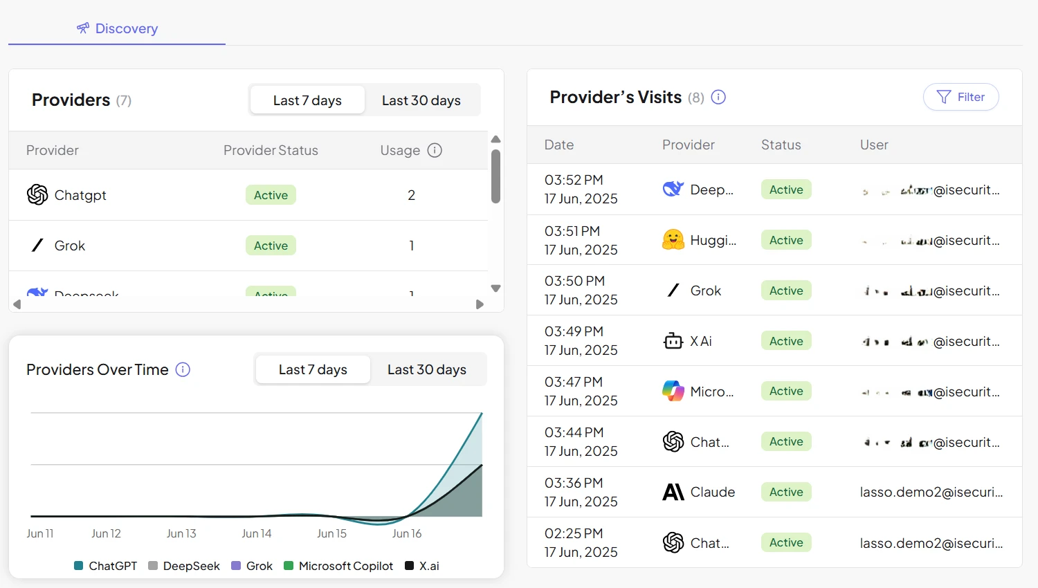Click the Providers table vertical scrollbar
Screen dimensions: 1038x588
click(x=495, y=176)
